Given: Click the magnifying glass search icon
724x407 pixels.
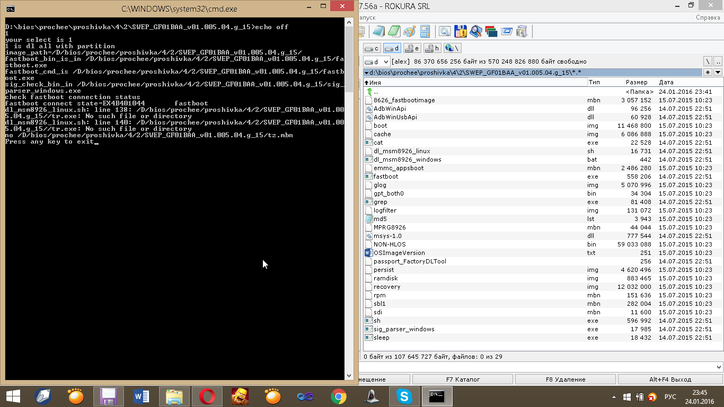Looking at the screenshot, I should (475, 31).
